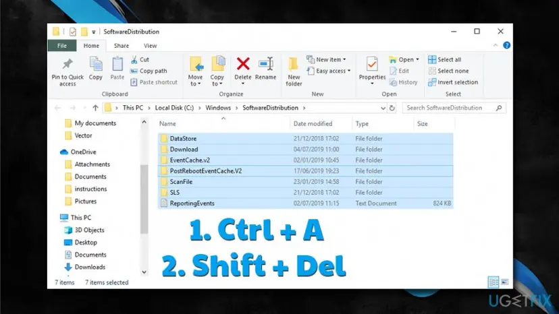Open 3D Objects in the navigation pane

point(84,230)
